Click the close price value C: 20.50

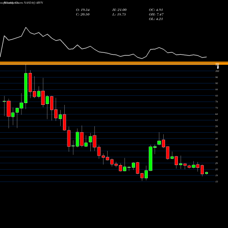pos(83,15)
